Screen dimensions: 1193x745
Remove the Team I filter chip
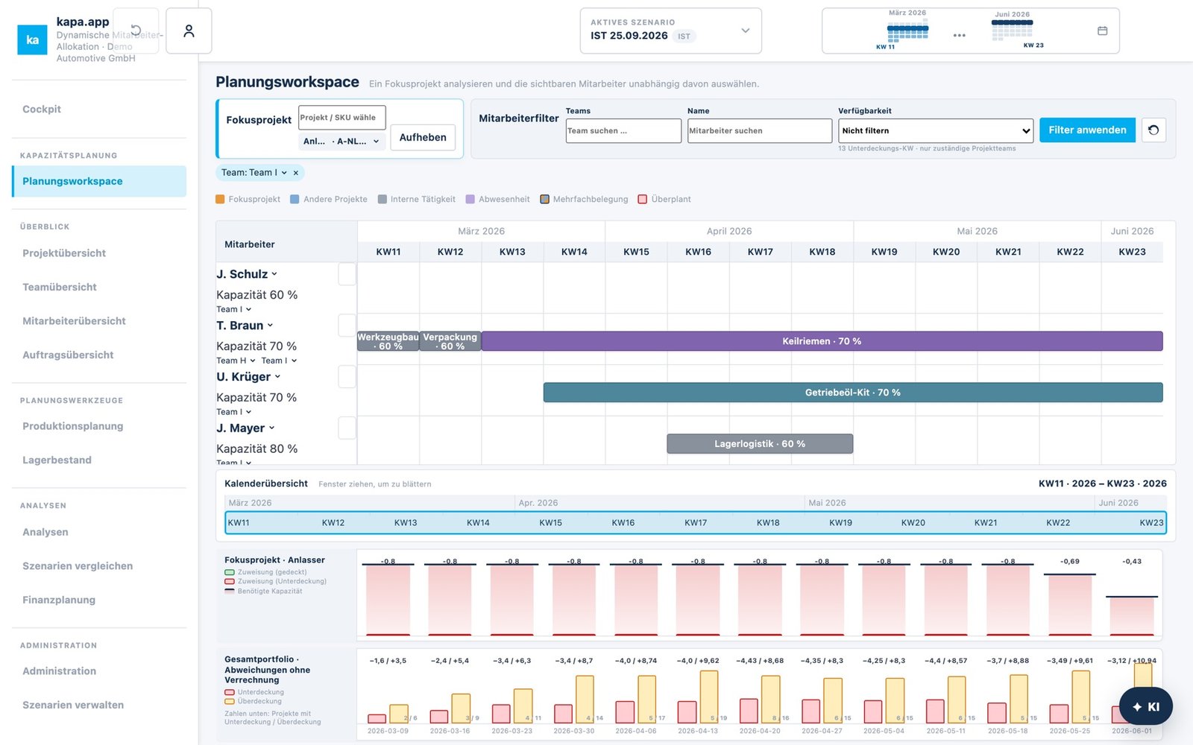(x=296, y=173)
